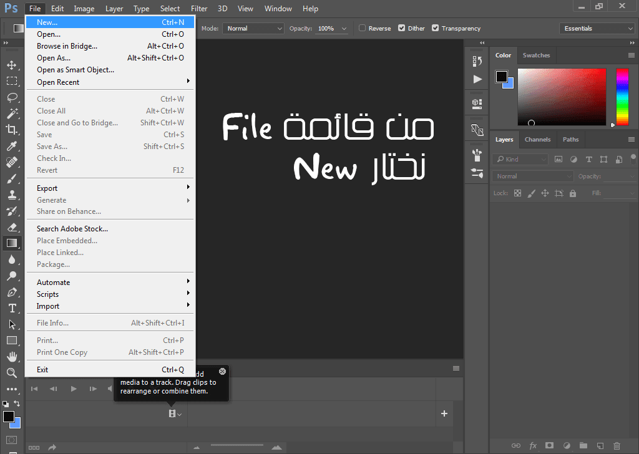Select the Brush tool
Viewport: 639px width, 454px height.
(12, 178)
